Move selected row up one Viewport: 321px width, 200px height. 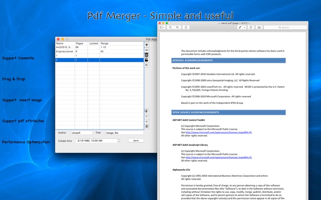coord(146,116)
